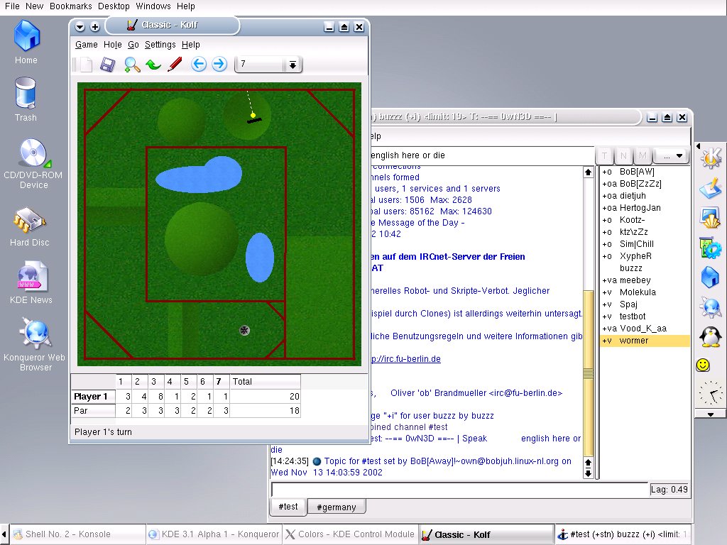Click the yellow smiley icon in side panel
This screenshot has width=727, height=545.
[x=704, y=365]
